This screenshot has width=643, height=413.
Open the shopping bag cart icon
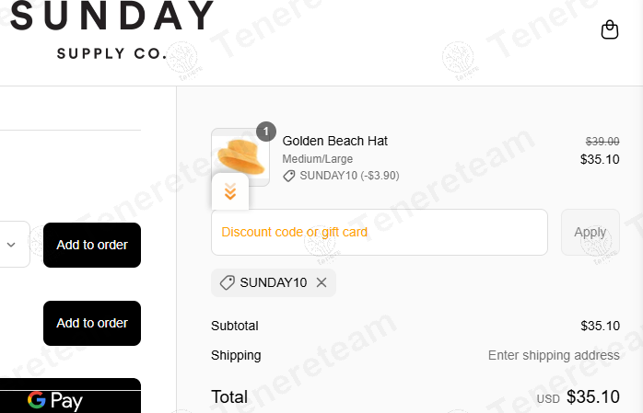pyautogui.click(x=609, y=30)
